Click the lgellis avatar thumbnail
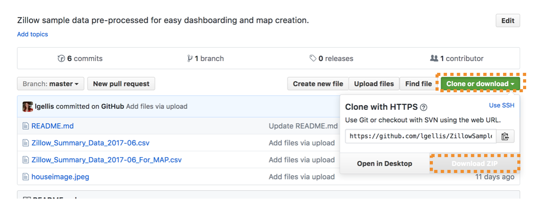Viewport: 535px width, 203px height. pos(27,106)
